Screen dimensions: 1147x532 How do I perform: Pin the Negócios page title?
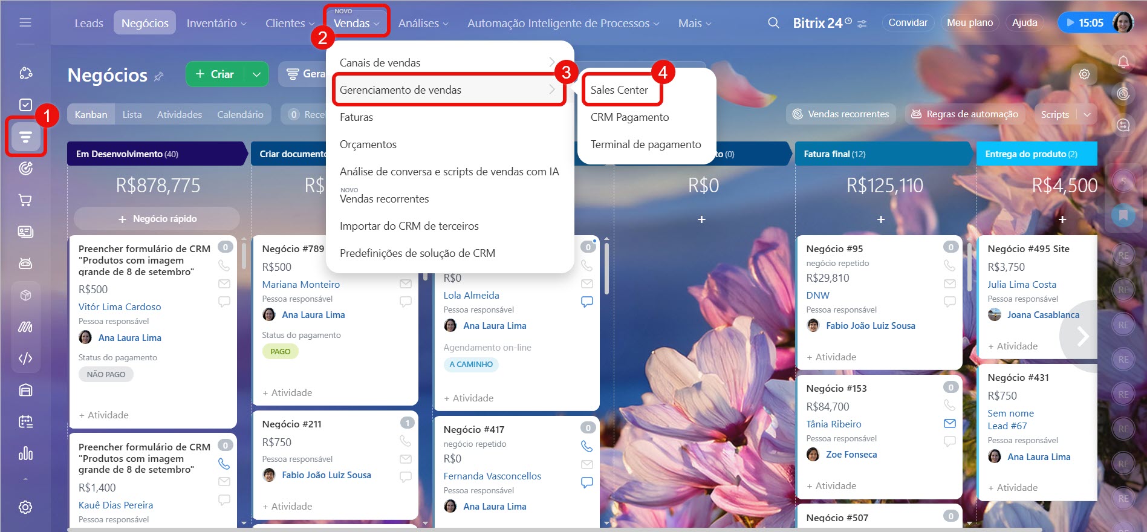(x=159, y=77)
